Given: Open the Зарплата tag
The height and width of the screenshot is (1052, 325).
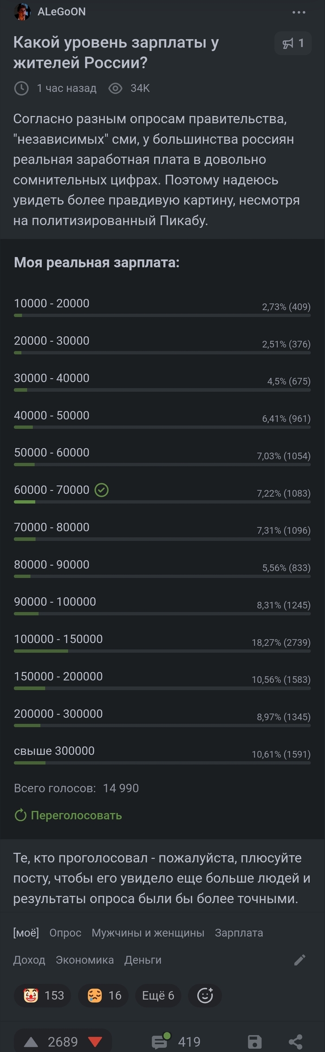Looking at the screenshot, I should tap(239, 932).
